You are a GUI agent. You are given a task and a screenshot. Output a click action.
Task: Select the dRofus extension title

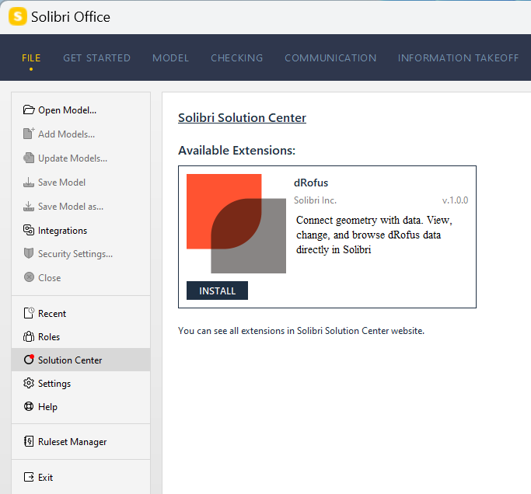pyautogui.click(x=311, y=183)
